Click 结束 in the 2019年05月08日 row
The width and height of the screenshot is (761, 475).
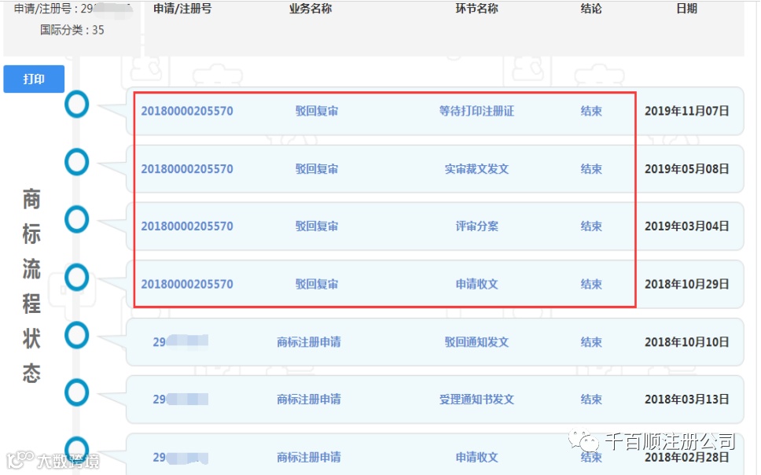click(x=591, y=169)
